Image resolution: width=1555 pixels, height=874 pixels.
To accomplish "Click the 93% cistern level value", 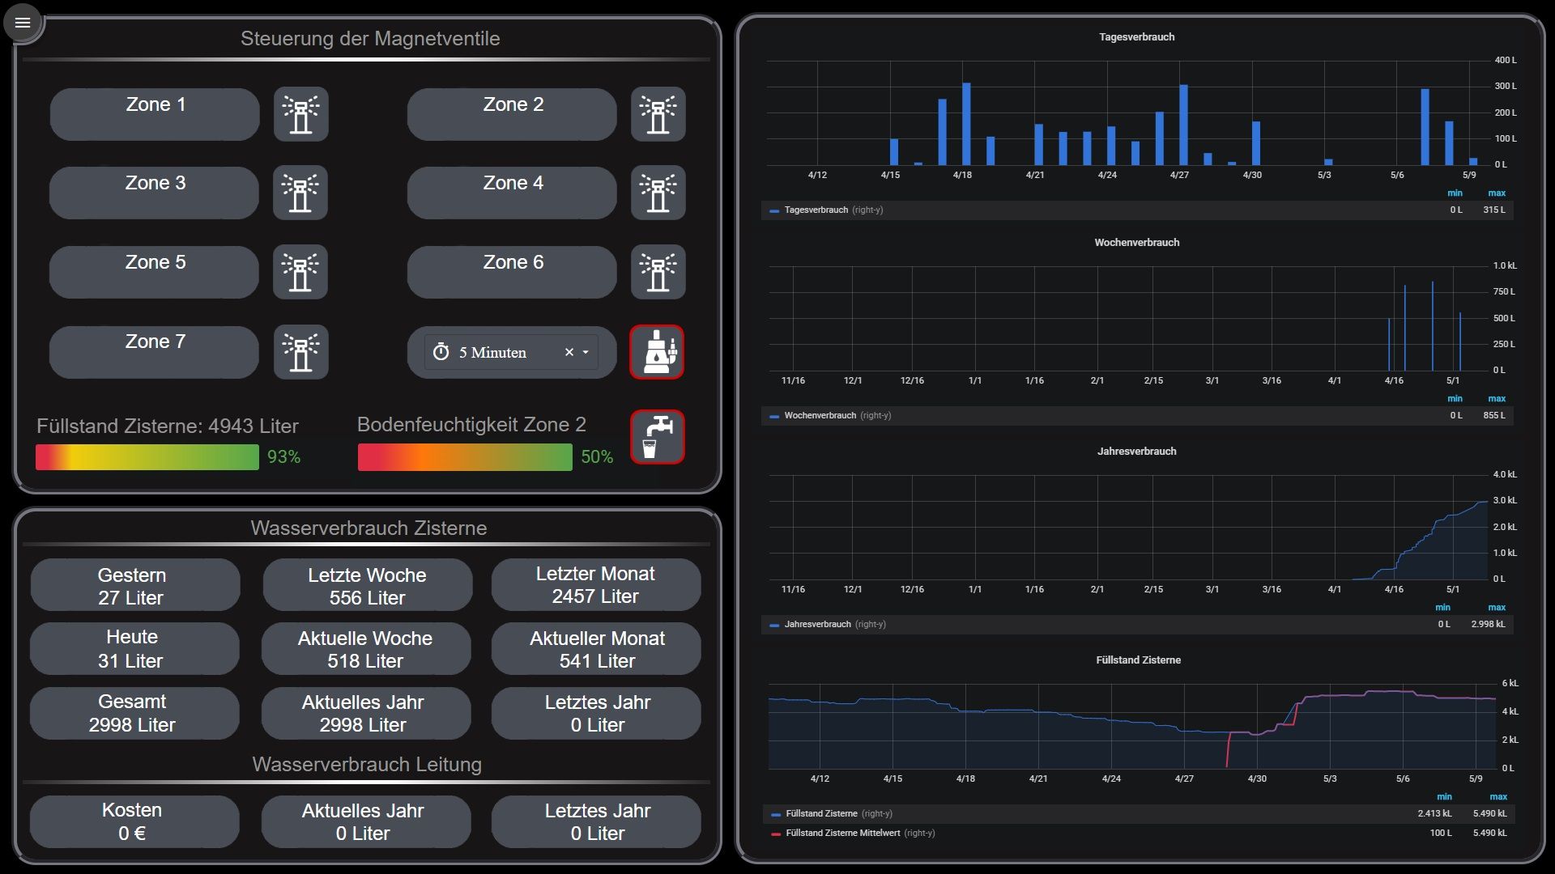I will tap(283, 457).
